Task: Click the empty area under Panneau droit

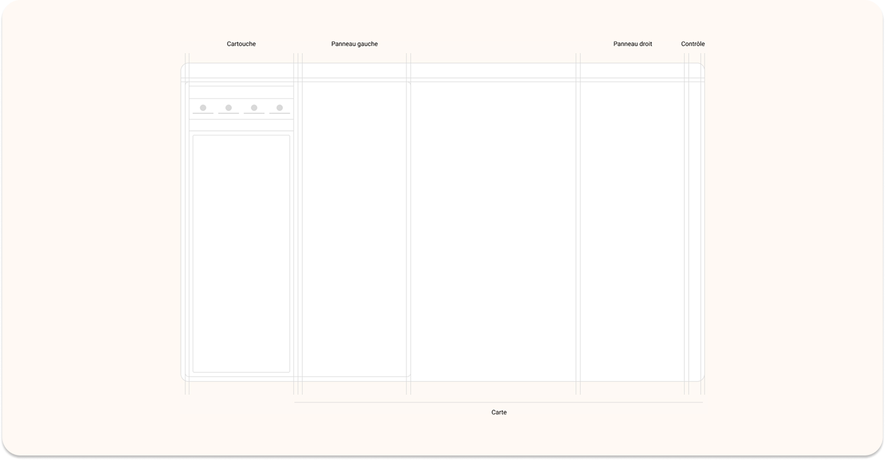Action: [x=632, y=228]
